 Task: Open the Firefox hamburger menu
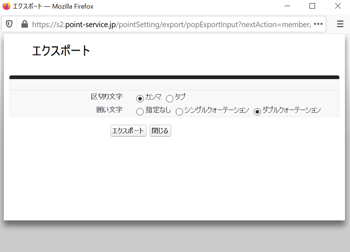click(x=340, y=24)
